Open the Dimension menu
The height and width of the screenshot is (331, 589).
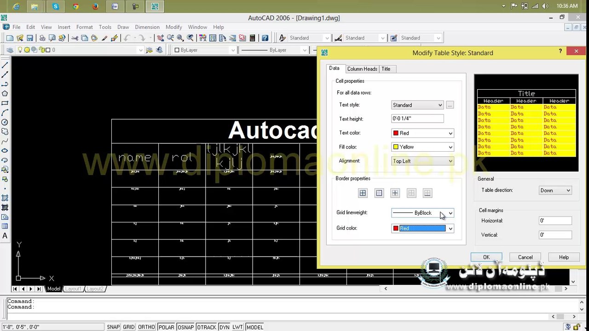tap(147, 27)
